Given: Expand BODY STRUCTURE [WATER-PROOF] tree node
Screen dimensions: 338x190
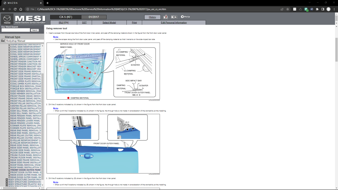Looking at the screenshot, I should click(7, 180).
